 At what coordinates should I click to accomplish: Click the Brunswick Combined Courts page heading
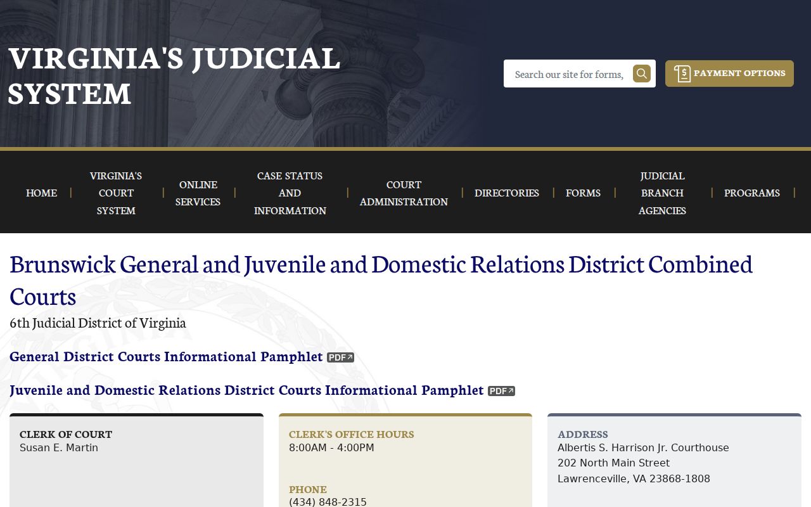click(381, 279)
